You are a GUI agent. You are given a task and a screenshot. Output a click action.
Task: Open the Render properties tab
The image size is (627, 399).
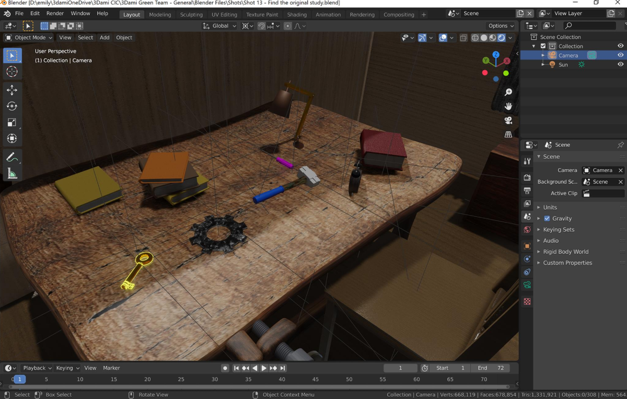(527, 178)
